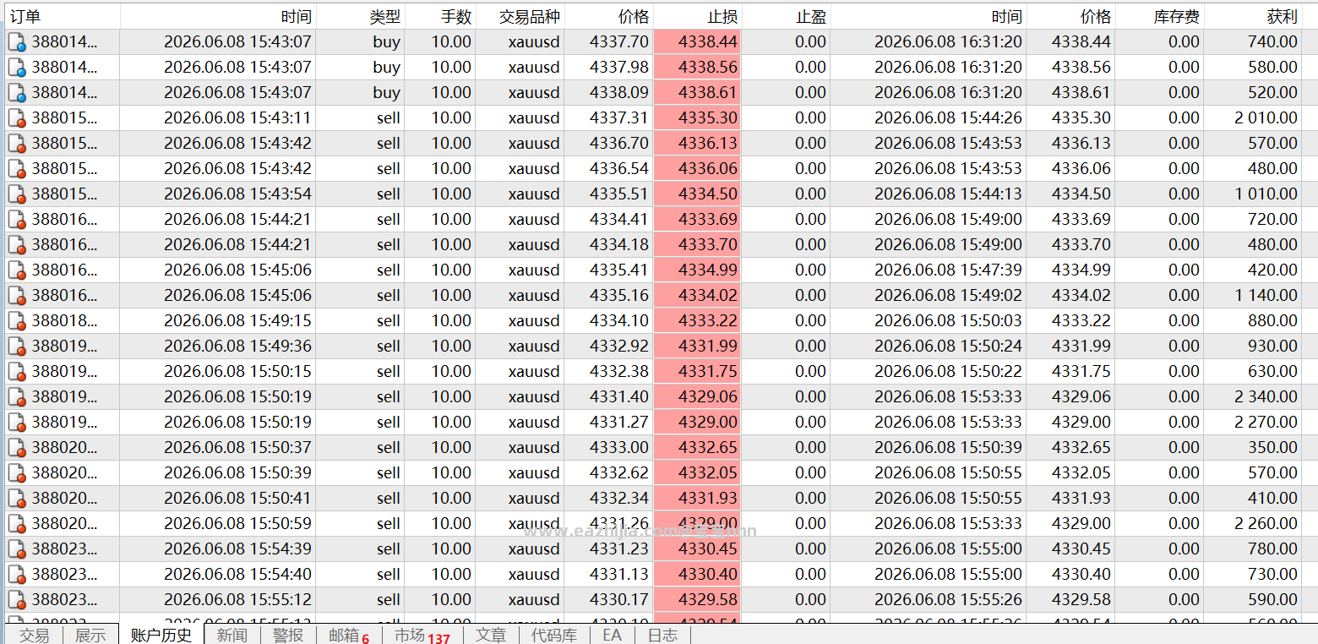Click the 价格 header left of 库存费

[x=1070, y=16]
